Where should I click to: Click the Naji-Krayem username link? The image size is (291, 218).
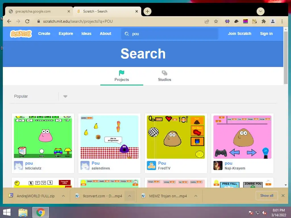pyautogui.click(x=235, y=168)
